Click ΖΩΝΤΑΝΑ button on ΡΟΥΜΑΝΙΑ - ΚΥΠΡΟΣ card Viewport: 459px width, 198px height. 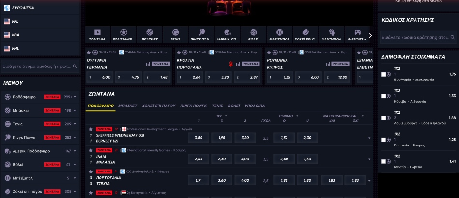click(341, 64)
